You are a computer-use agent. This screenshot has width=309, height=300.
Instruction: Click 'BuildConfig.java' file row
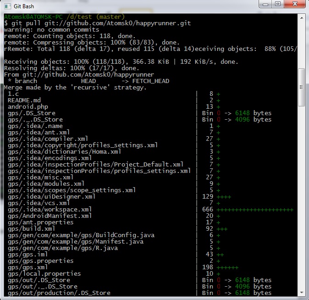(x=114, y=235)
